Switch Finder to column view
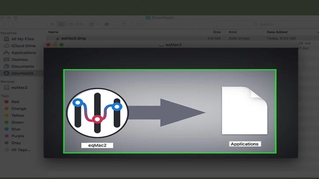This screenshot has width=319, height=179. tap(70, 24)
